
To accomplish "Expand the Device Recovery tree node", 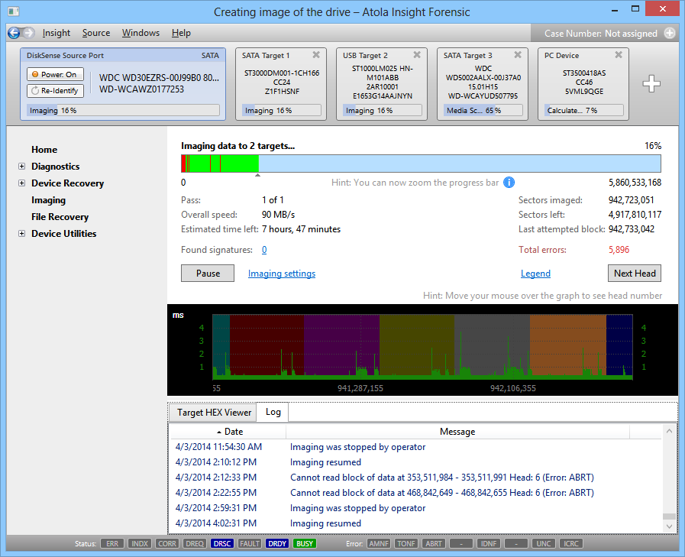I will (21, 183).
